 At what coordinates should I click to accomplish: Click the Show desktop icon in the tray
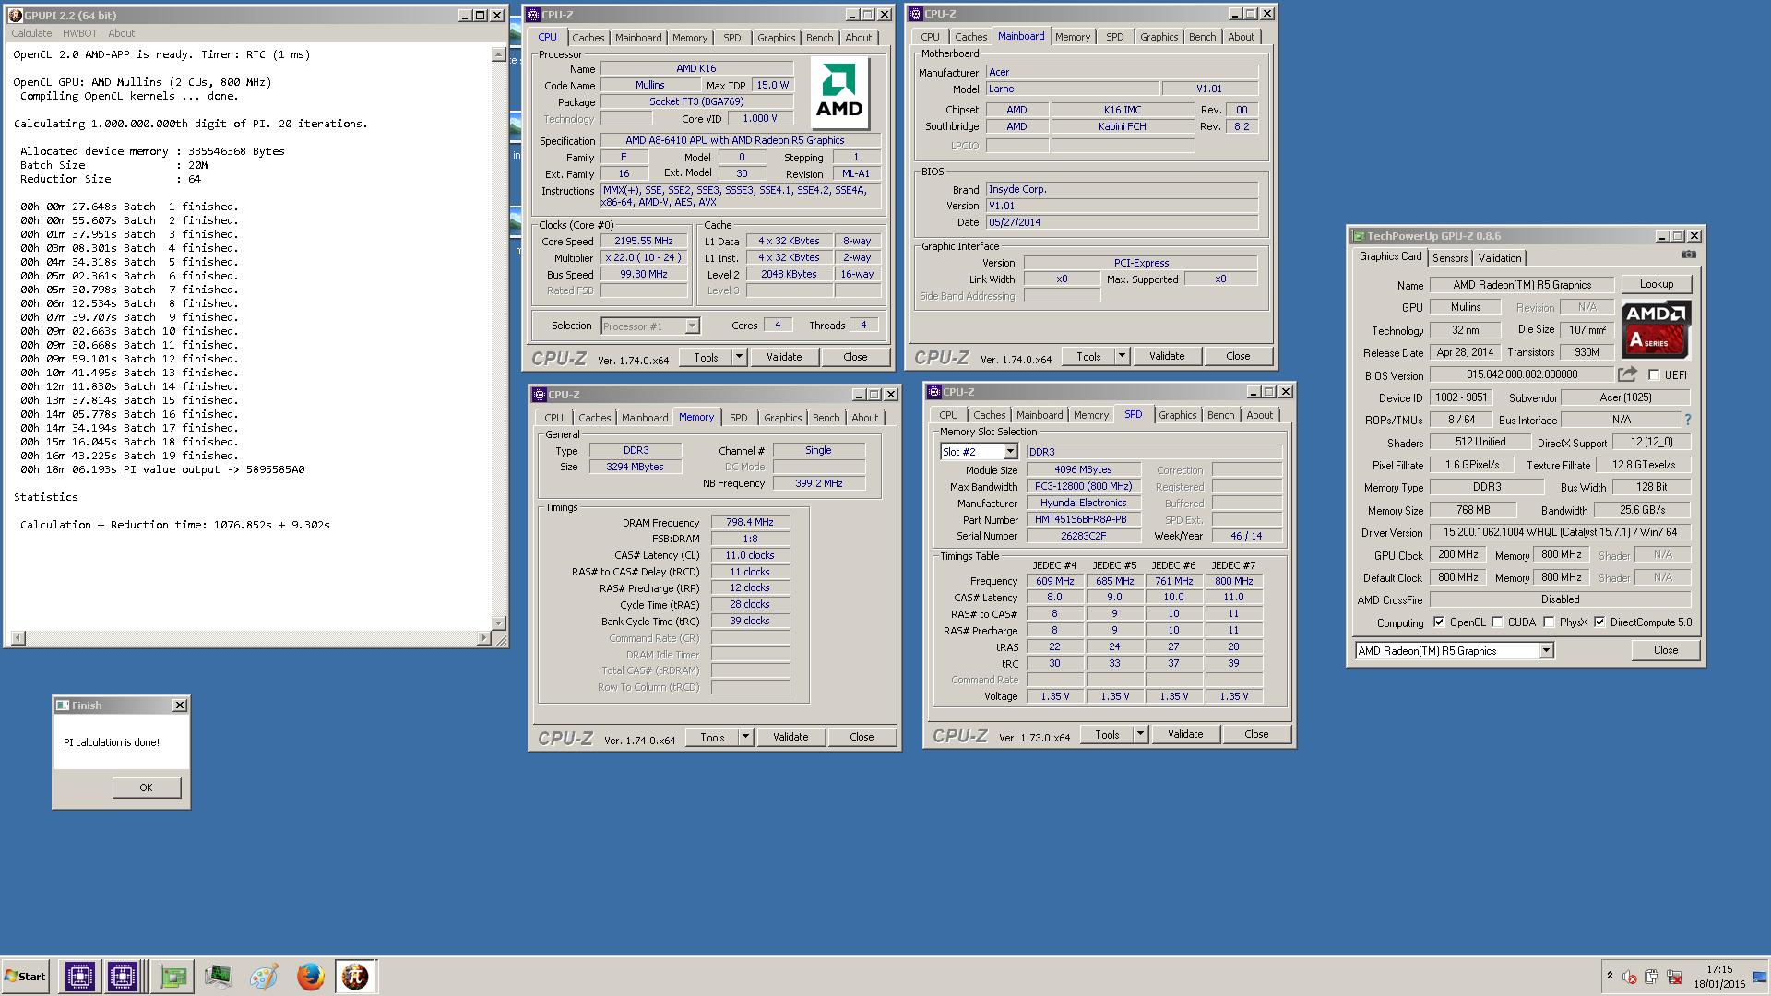[x=1760, y=978]
